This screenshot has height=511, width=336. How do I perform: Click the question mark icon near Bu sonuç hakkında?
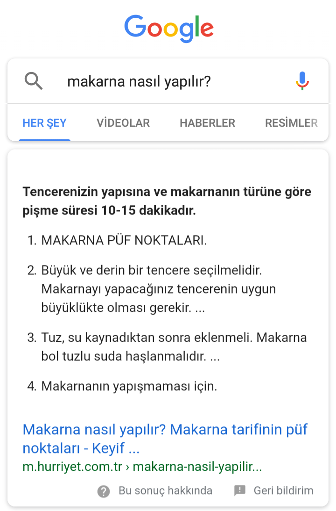(104, 491)
